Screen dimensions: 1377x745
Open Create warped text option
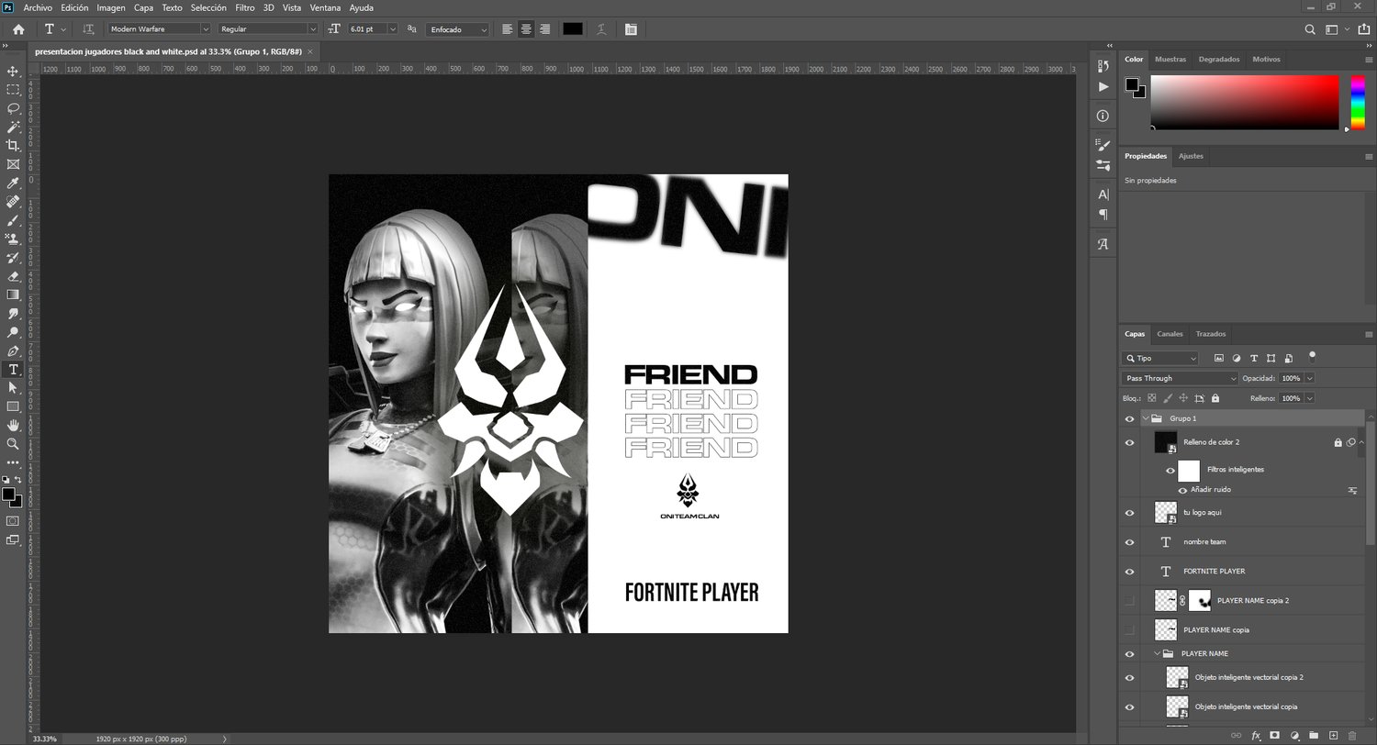[x=601, y=29]
